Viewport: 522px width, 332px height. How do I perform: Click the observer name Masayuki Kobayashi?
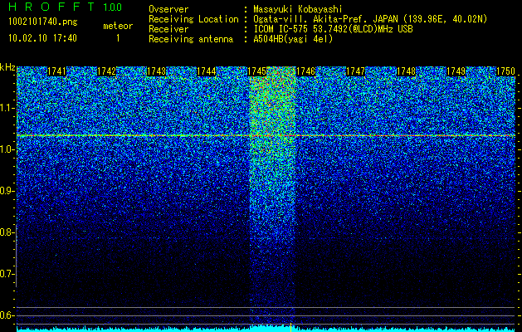coord(298,9)
